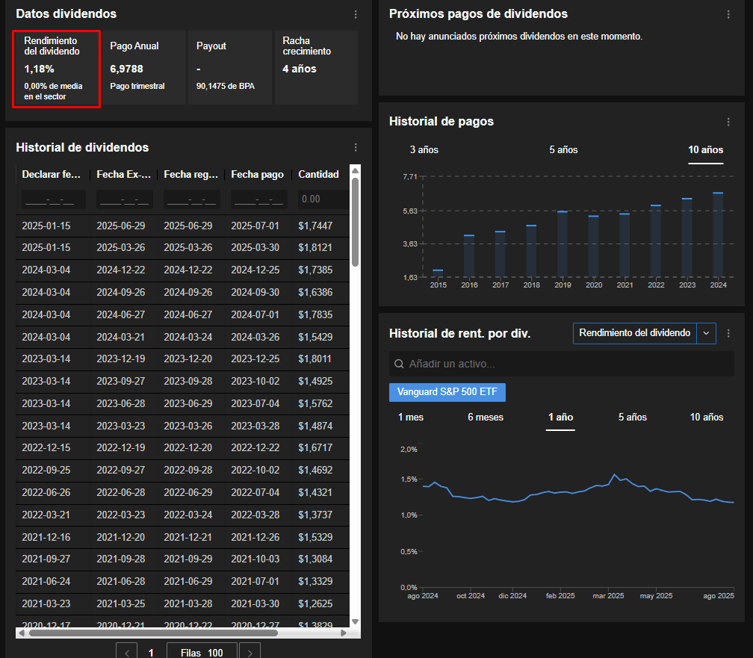Click the $1,8121 amount cell
Image resolution: width=753 pixels, height=658 pixels.
point(315,248)
